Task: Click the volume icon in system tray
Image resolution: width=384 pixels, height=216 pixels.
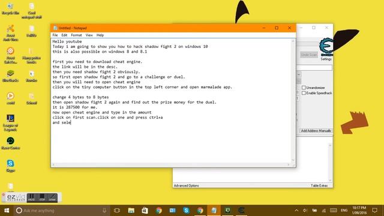Action: [305, 211]
